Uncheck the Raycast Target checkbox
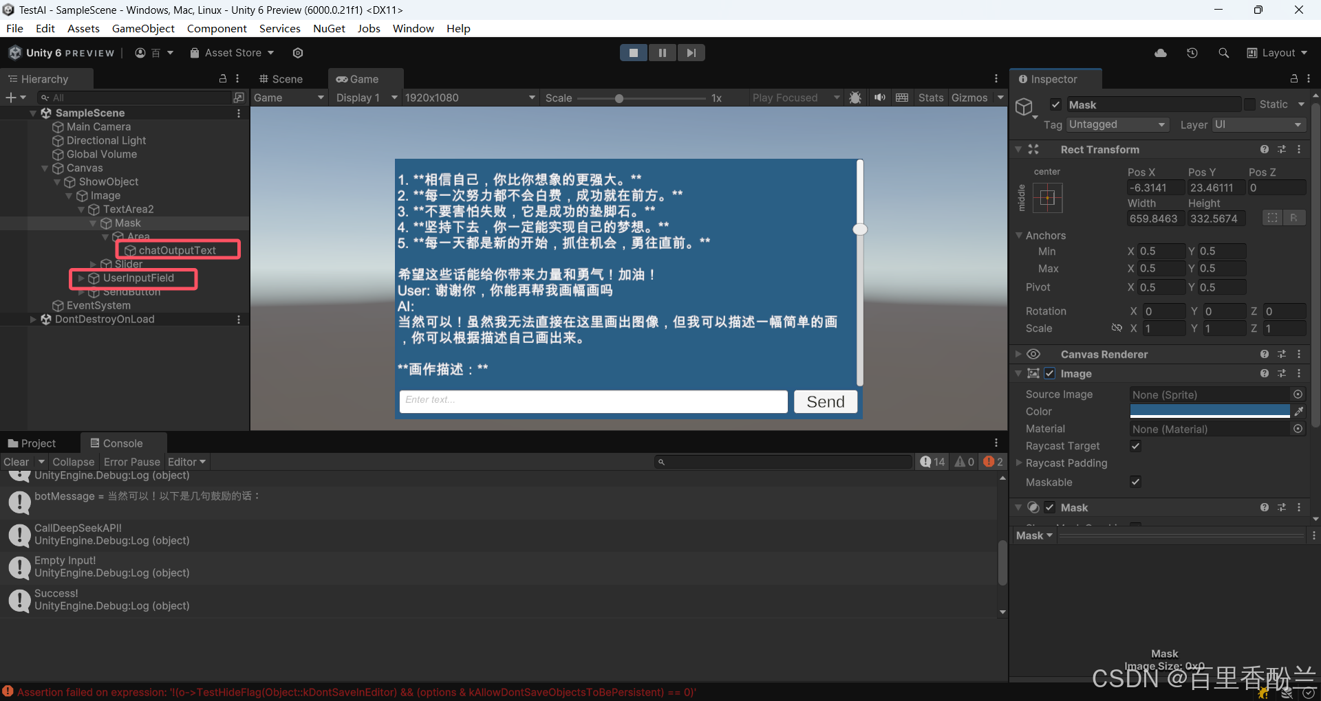 pos(1136,446)
